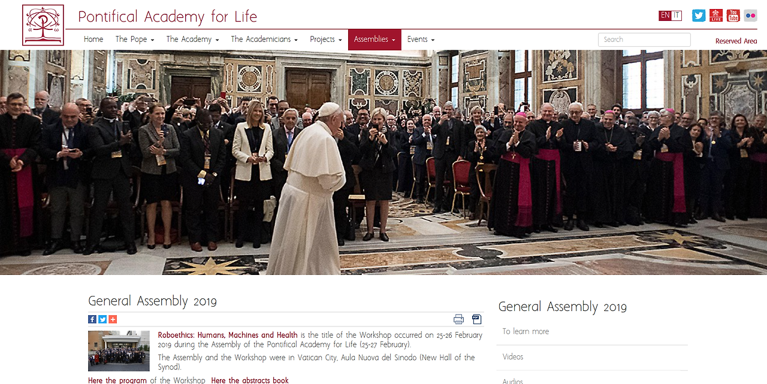Share article via Twitter icon below title
767x384 pixels.
102,319
